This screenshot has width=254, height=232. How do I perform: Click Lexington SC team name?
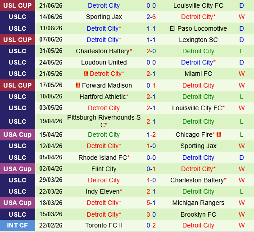pyautogui.click(x=198, y=40)
